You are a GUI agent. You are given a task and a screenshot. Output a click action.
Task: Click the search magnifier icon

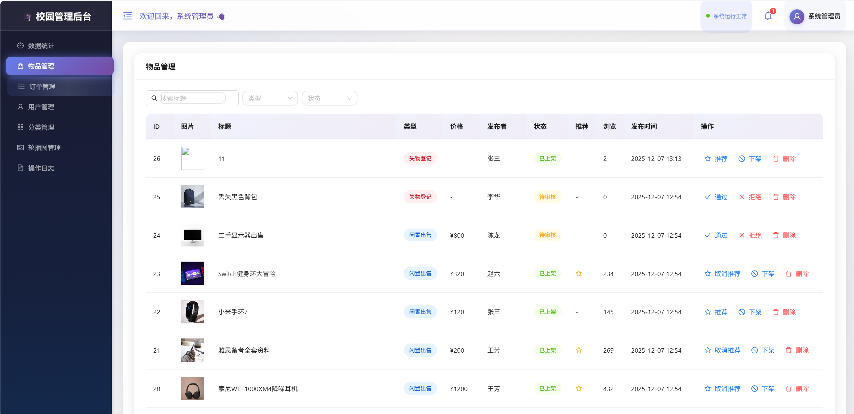click(154, 98)
